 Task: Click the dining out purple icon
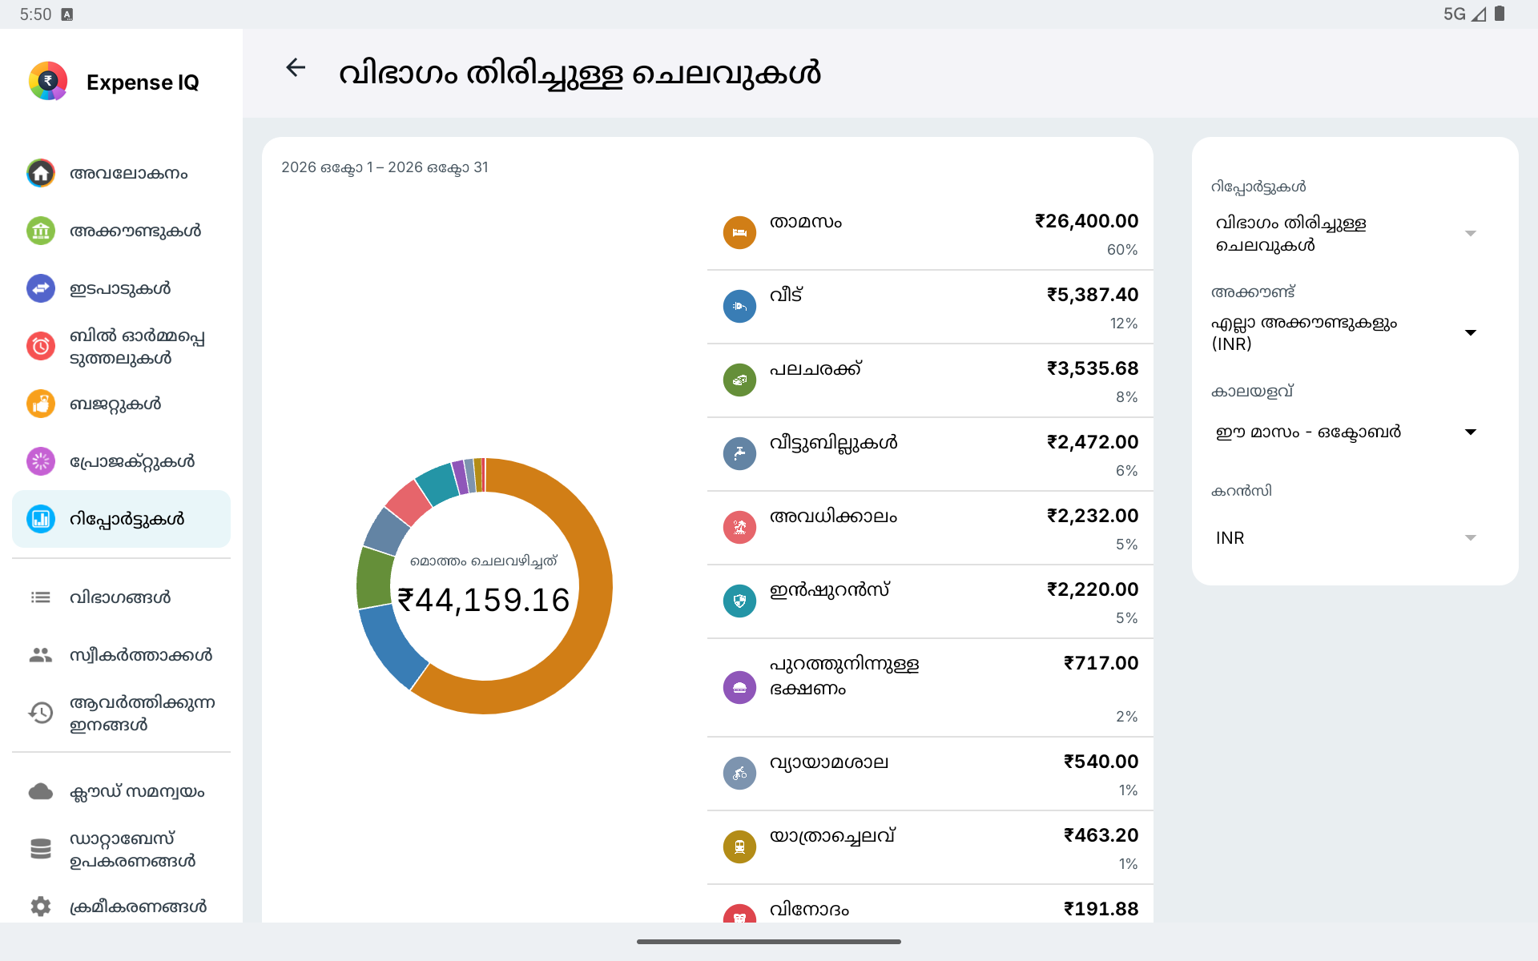(739, 688)
